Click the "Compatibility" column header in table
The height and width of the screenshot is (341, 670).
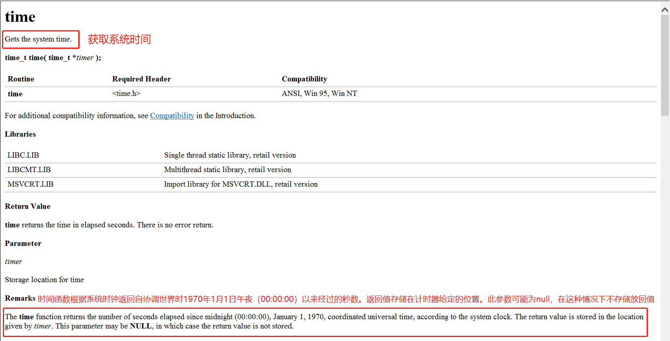pos(304,79)
